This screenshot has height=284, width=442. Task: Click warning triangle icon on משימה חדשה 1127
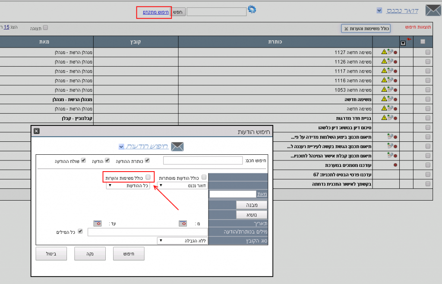pyautogui.click(x=384, y=52)
